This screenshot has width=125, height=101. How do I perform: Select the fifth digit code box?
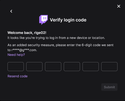point(90,67)
